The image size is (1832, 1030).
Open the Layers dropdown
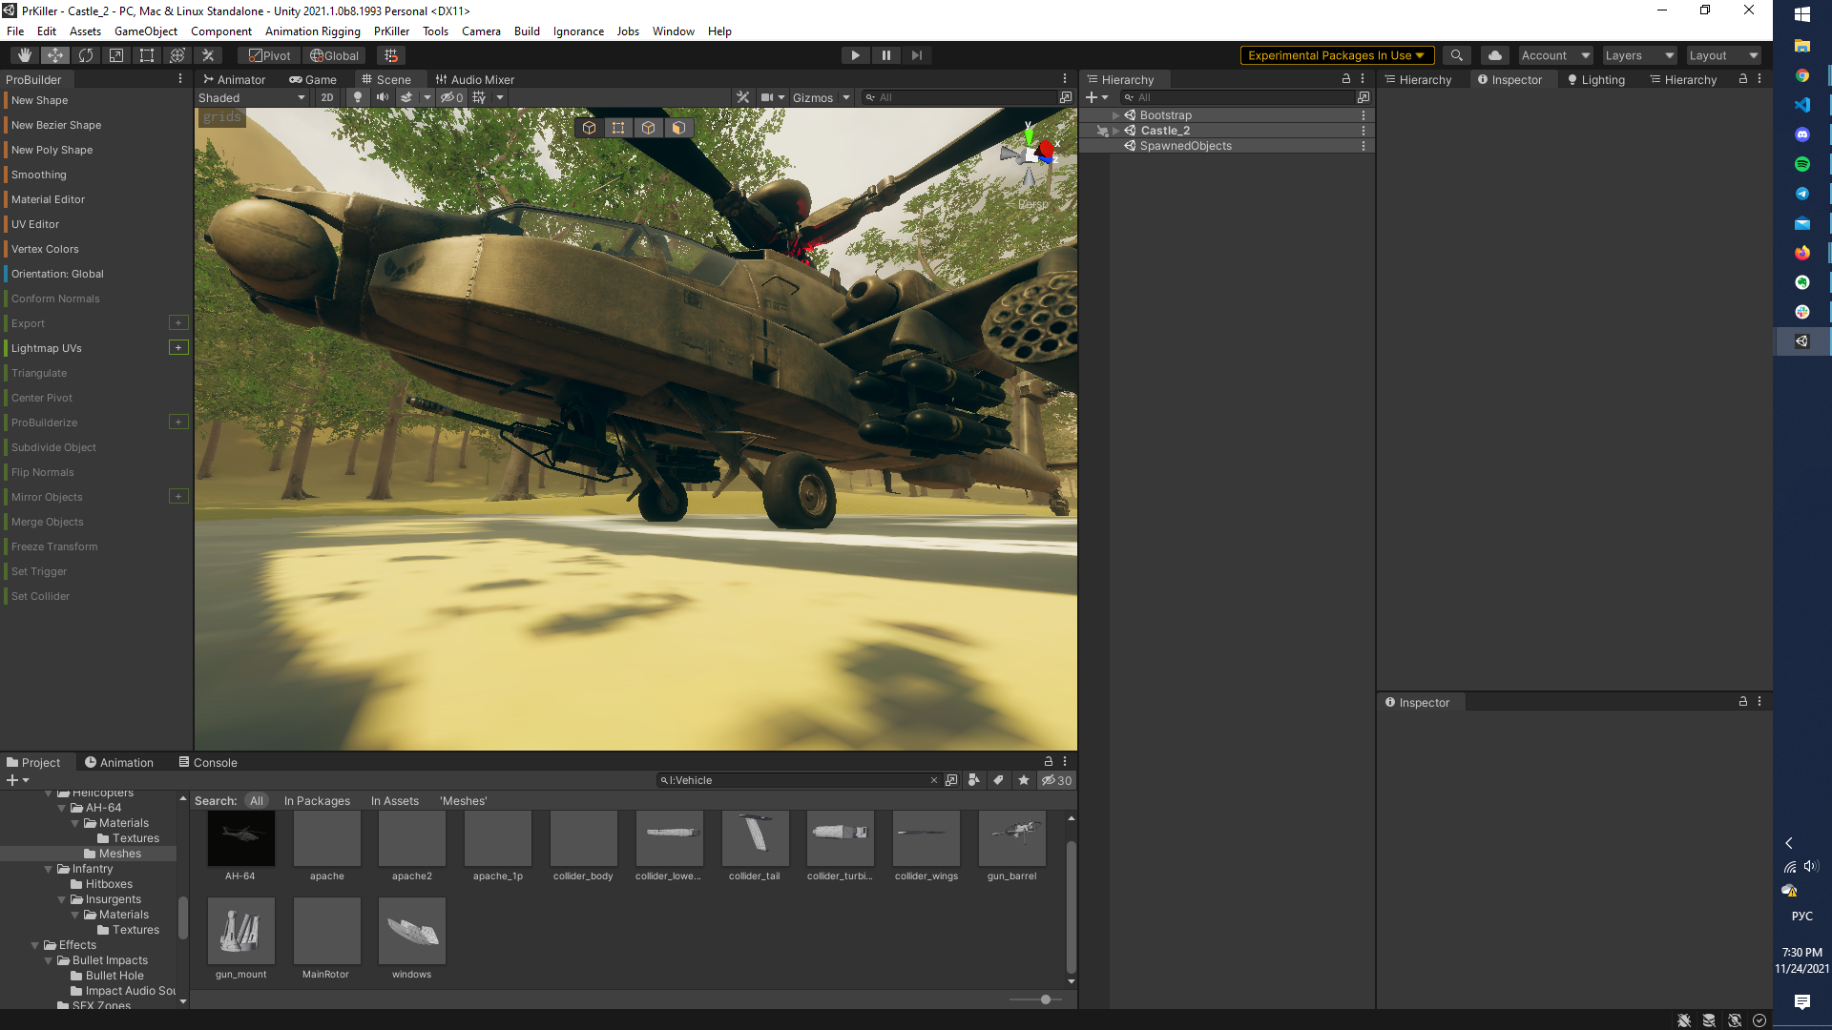[1638, 54]
